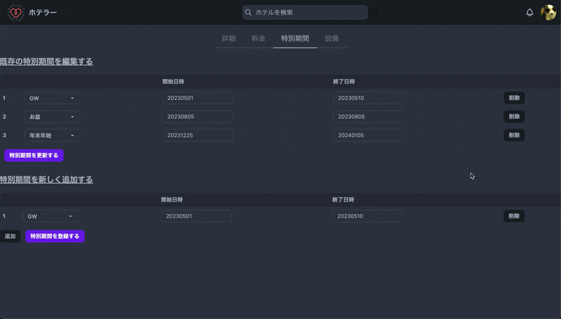Click the ホテラー brand name
Screen dimensions: 561x319
(43, 13)
